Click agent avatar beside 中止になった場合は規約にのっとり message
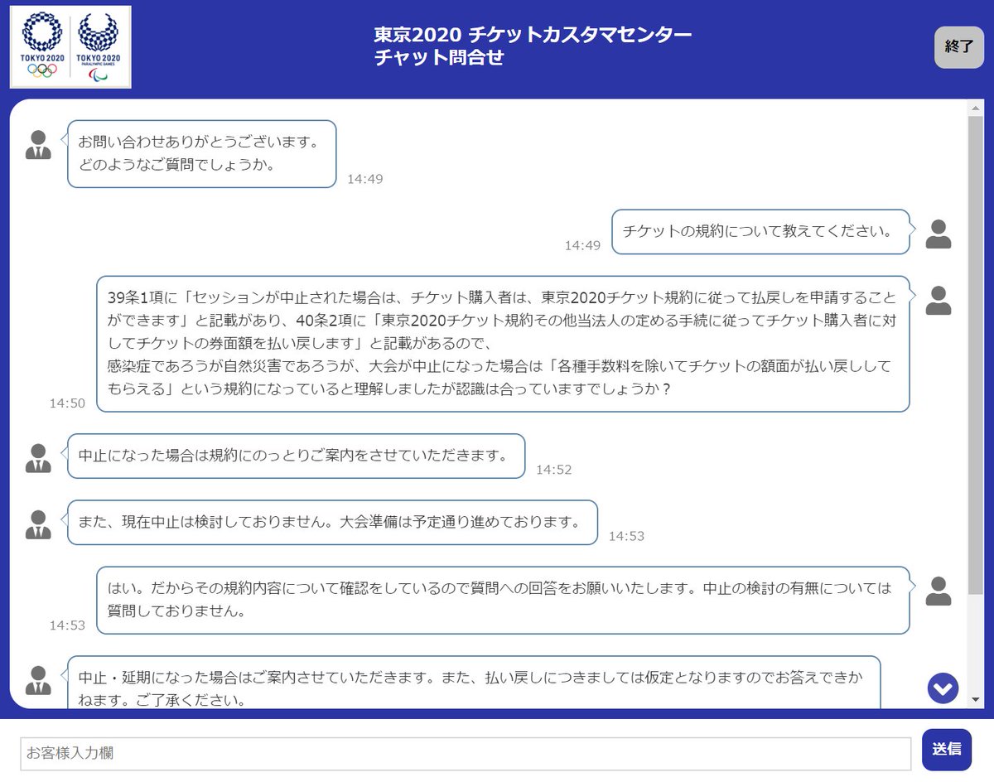994x782 pixels. click(x=38, y=458)
